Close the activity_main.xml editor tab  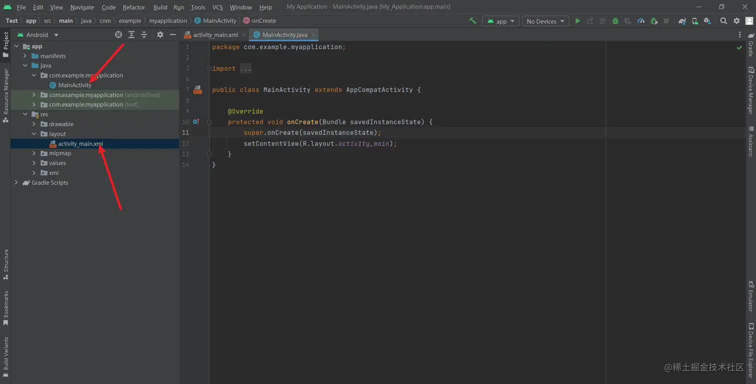[x=243, y=34]
